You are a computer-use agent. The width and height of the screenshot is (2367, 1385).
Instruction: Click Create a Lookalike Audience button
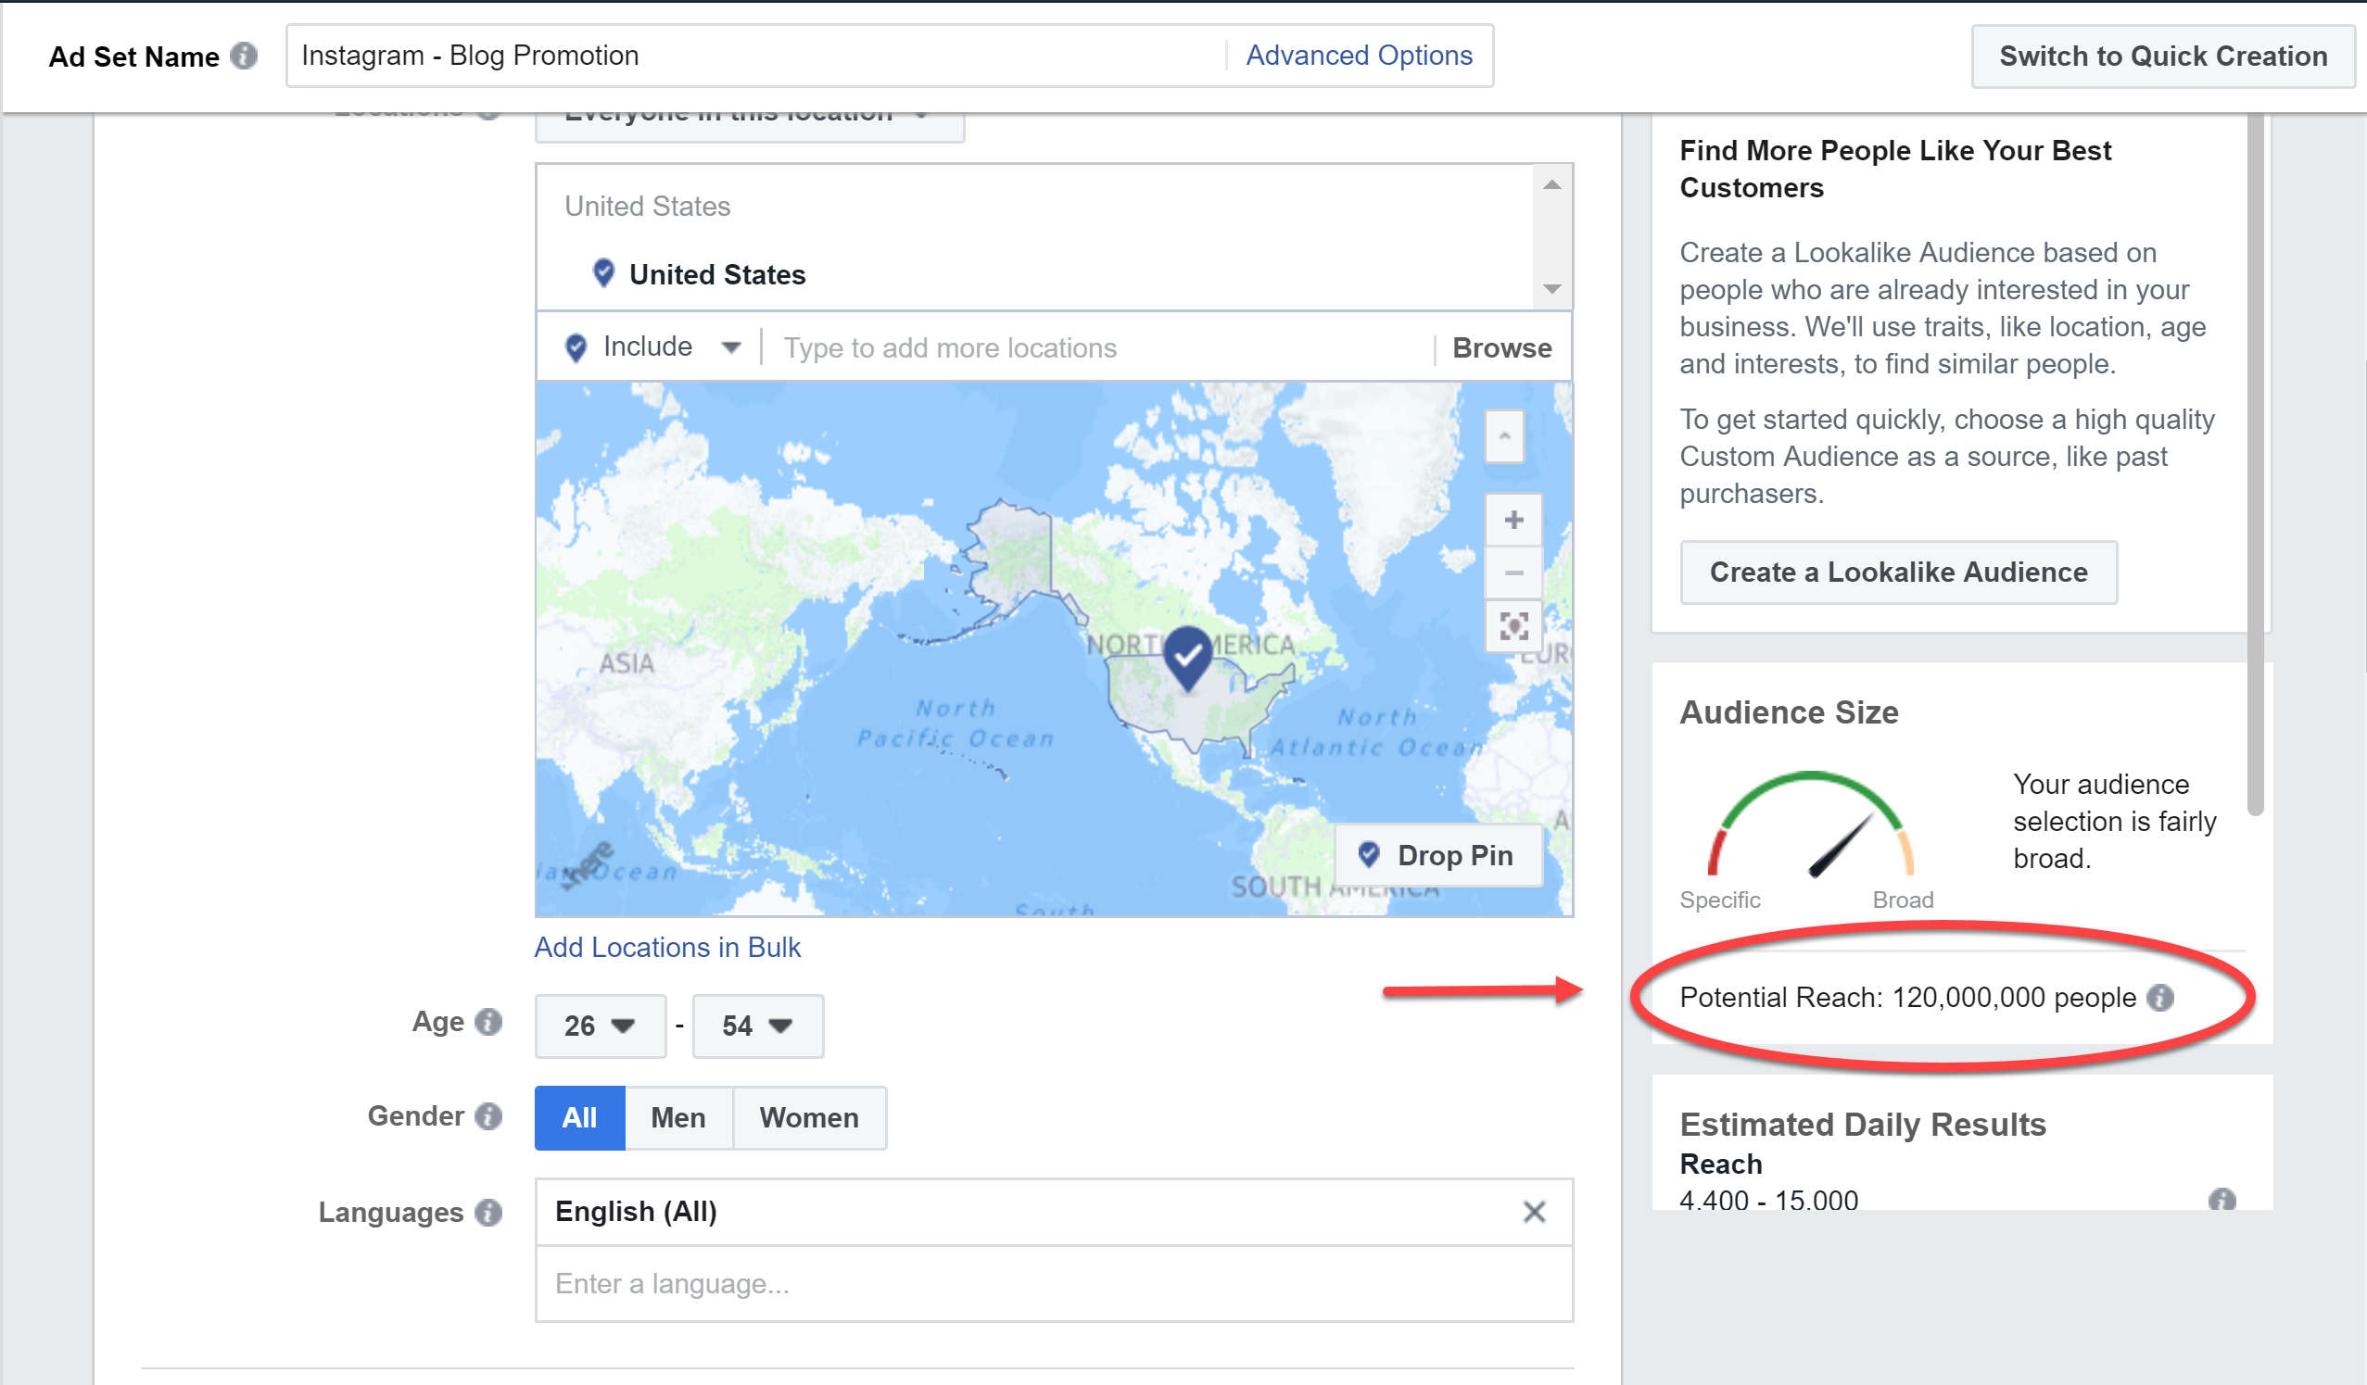pyautogui.click(x=1897, y=572)
